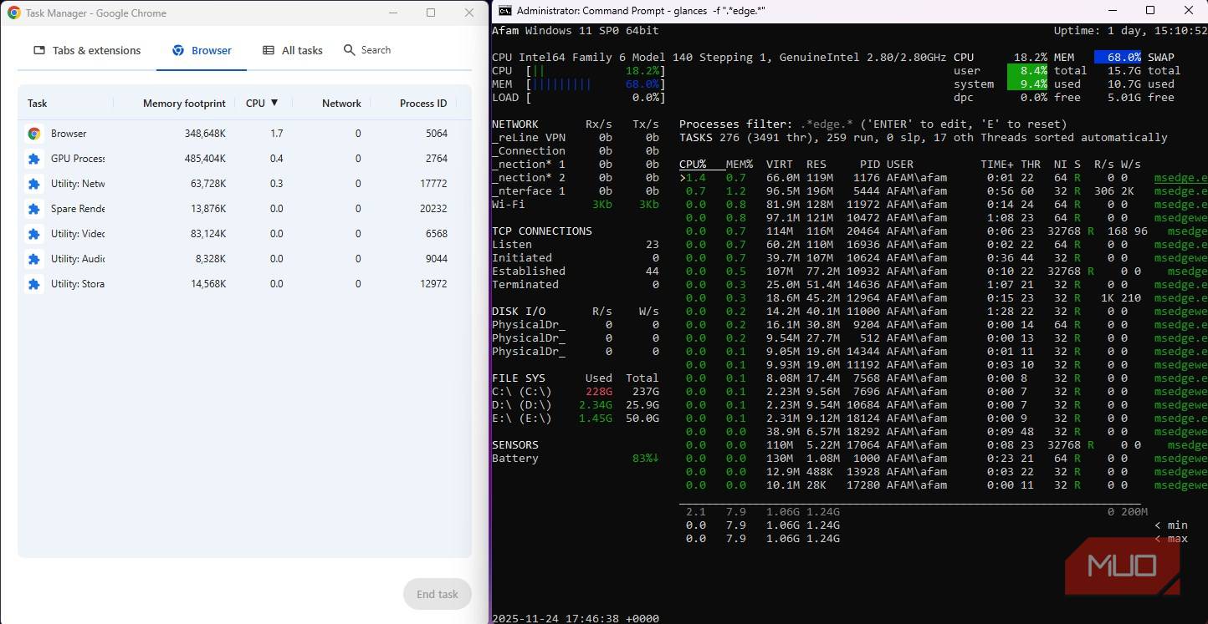The width and height of the screenshot is (1208, 624).
Task: Switch to the Tabs & extensions tab
Action: (x=86, y=50)
